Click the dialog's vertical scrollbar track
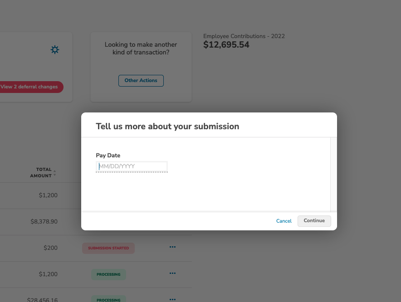The width and height of the screenshot is (401, 302). click(x=333, y=175)
